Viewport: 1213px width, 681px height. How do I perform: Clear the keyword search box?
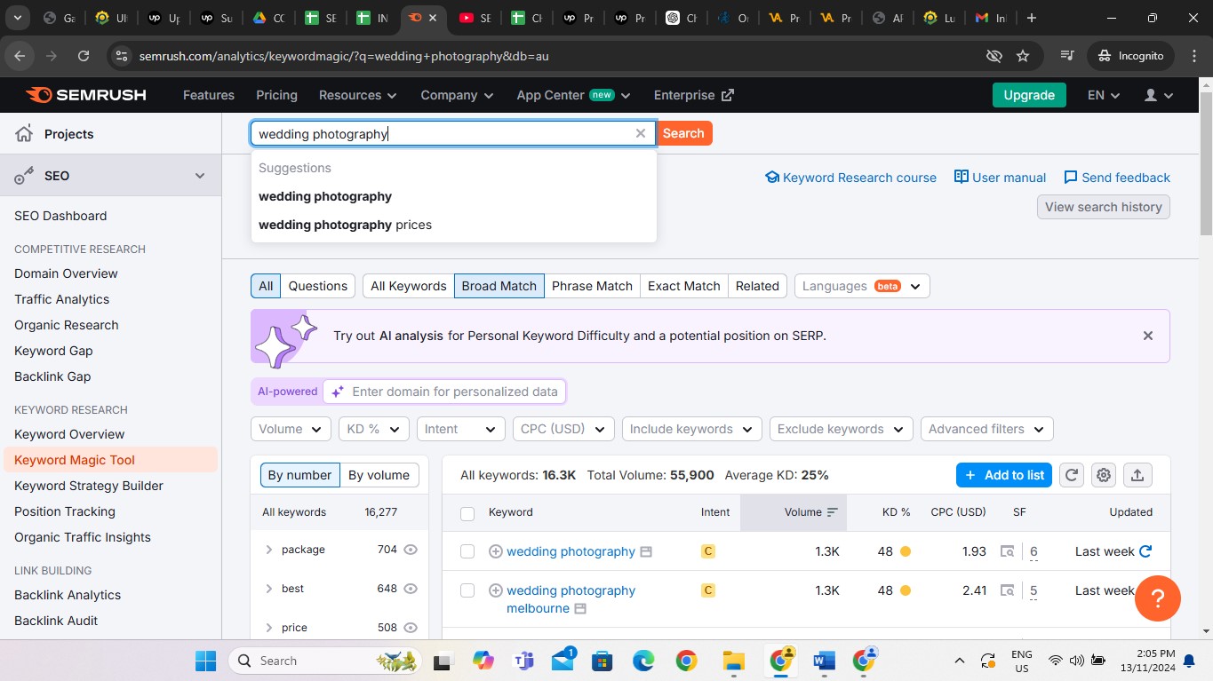[640, 133]
